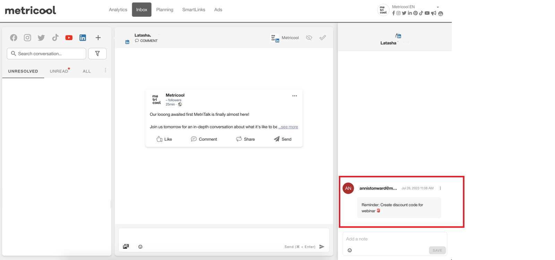Switch to the Unread tab

click(x=59, y=71)
